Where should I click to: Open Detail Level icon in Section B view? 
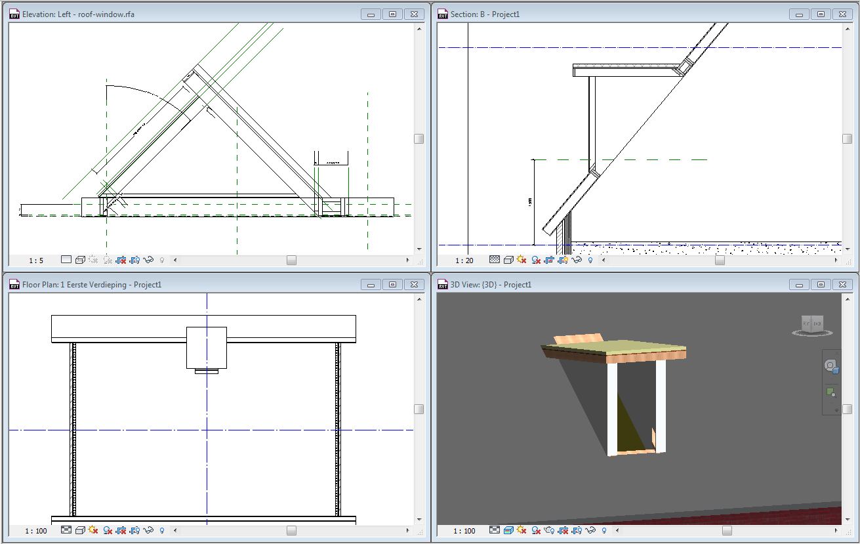tap(495, 260)
